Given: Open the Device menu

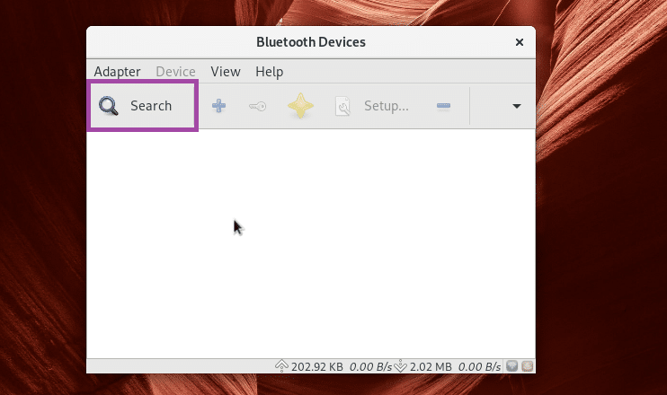Looking at the screenshot, I should coord(175,72).
